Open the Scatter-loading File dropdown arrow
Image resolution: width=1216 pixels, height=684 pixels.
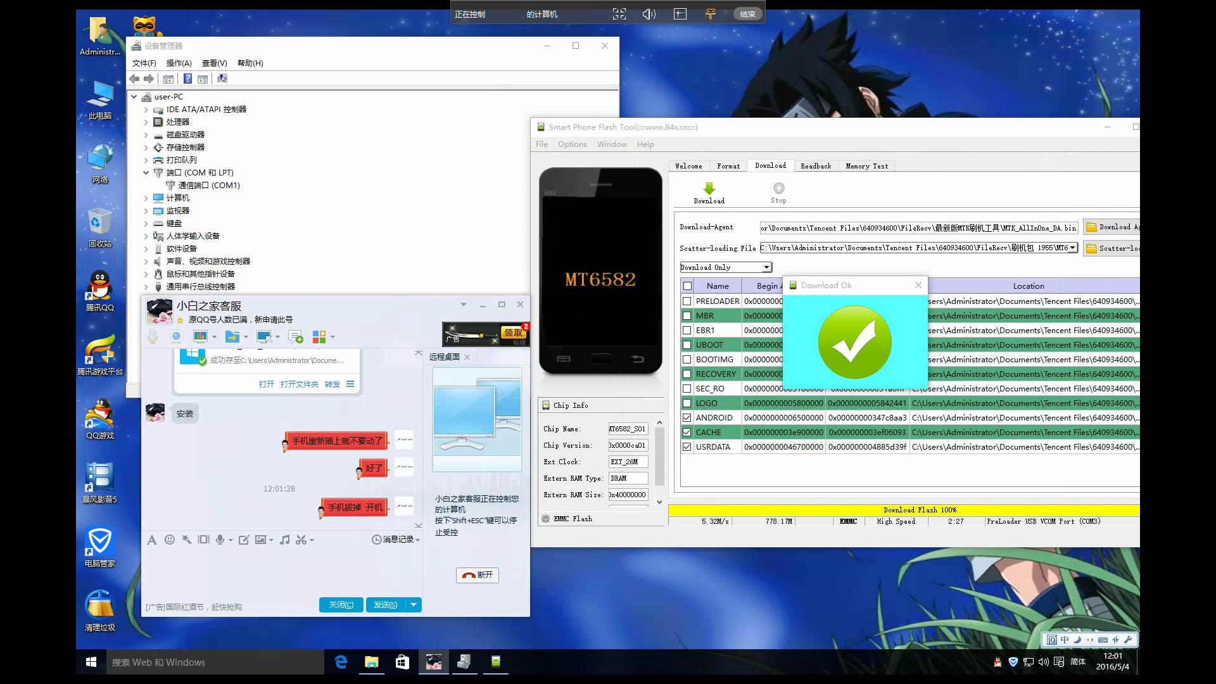click(x=1073, y=248)
